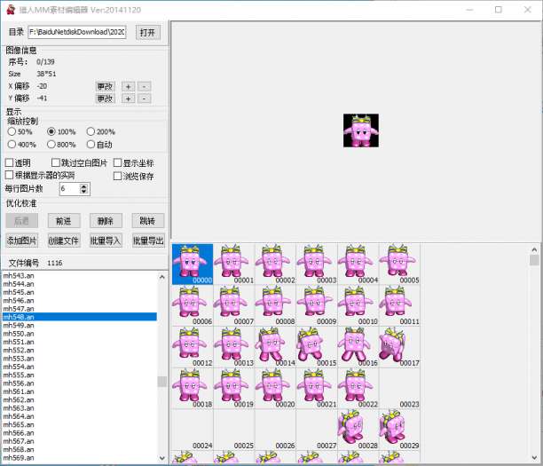Select sprite thumbnail 00029
This screenshot has height=466, width=543.
[399, 430]
